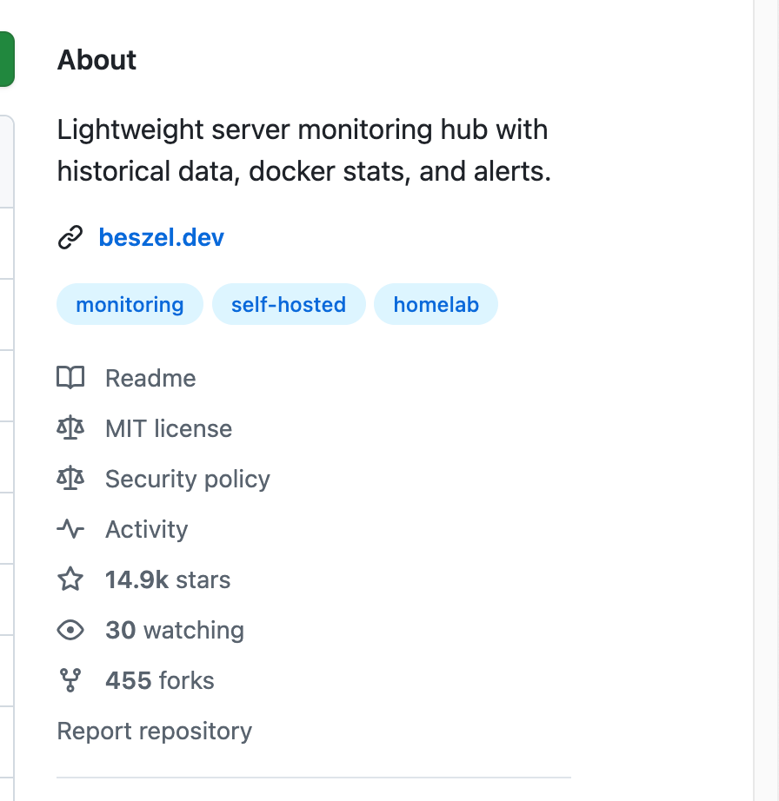
Task: Click the pulse icon next to Activity
Action: 70,529
